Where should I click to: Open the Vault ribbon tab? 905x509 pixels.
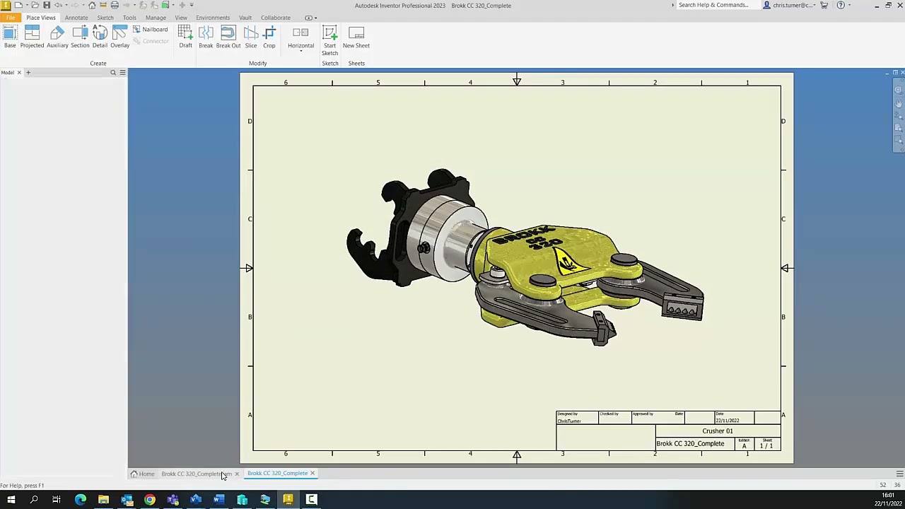point(245,18)
